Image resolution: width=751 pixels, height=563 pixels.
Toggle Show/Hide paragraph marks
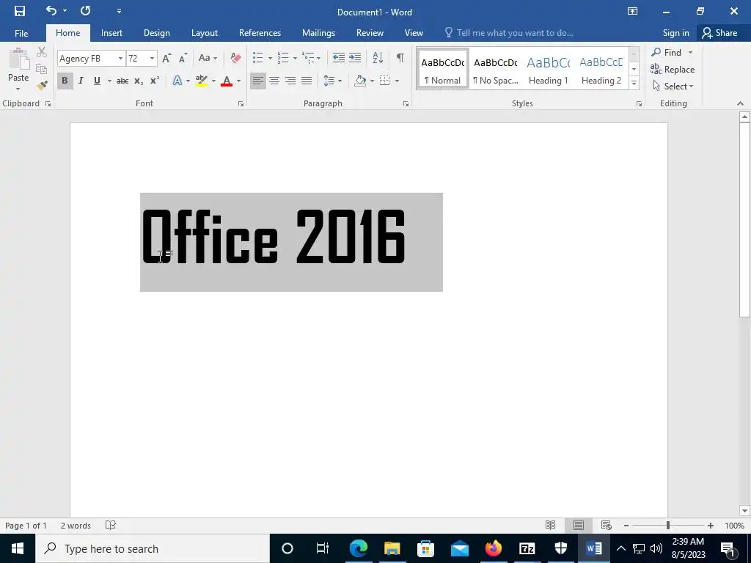tap(400, 58)
